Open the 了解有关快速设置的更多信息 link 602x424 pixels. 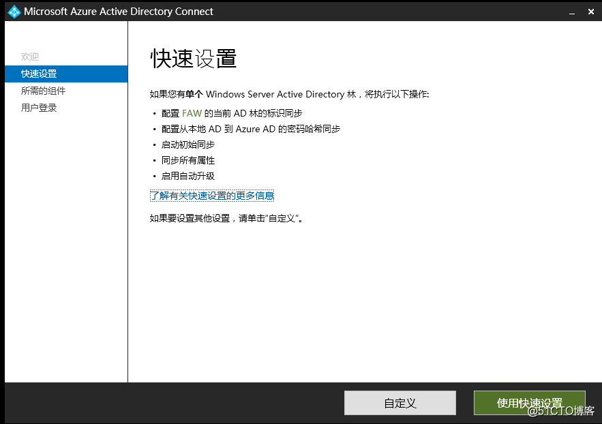tap(212, 196)
